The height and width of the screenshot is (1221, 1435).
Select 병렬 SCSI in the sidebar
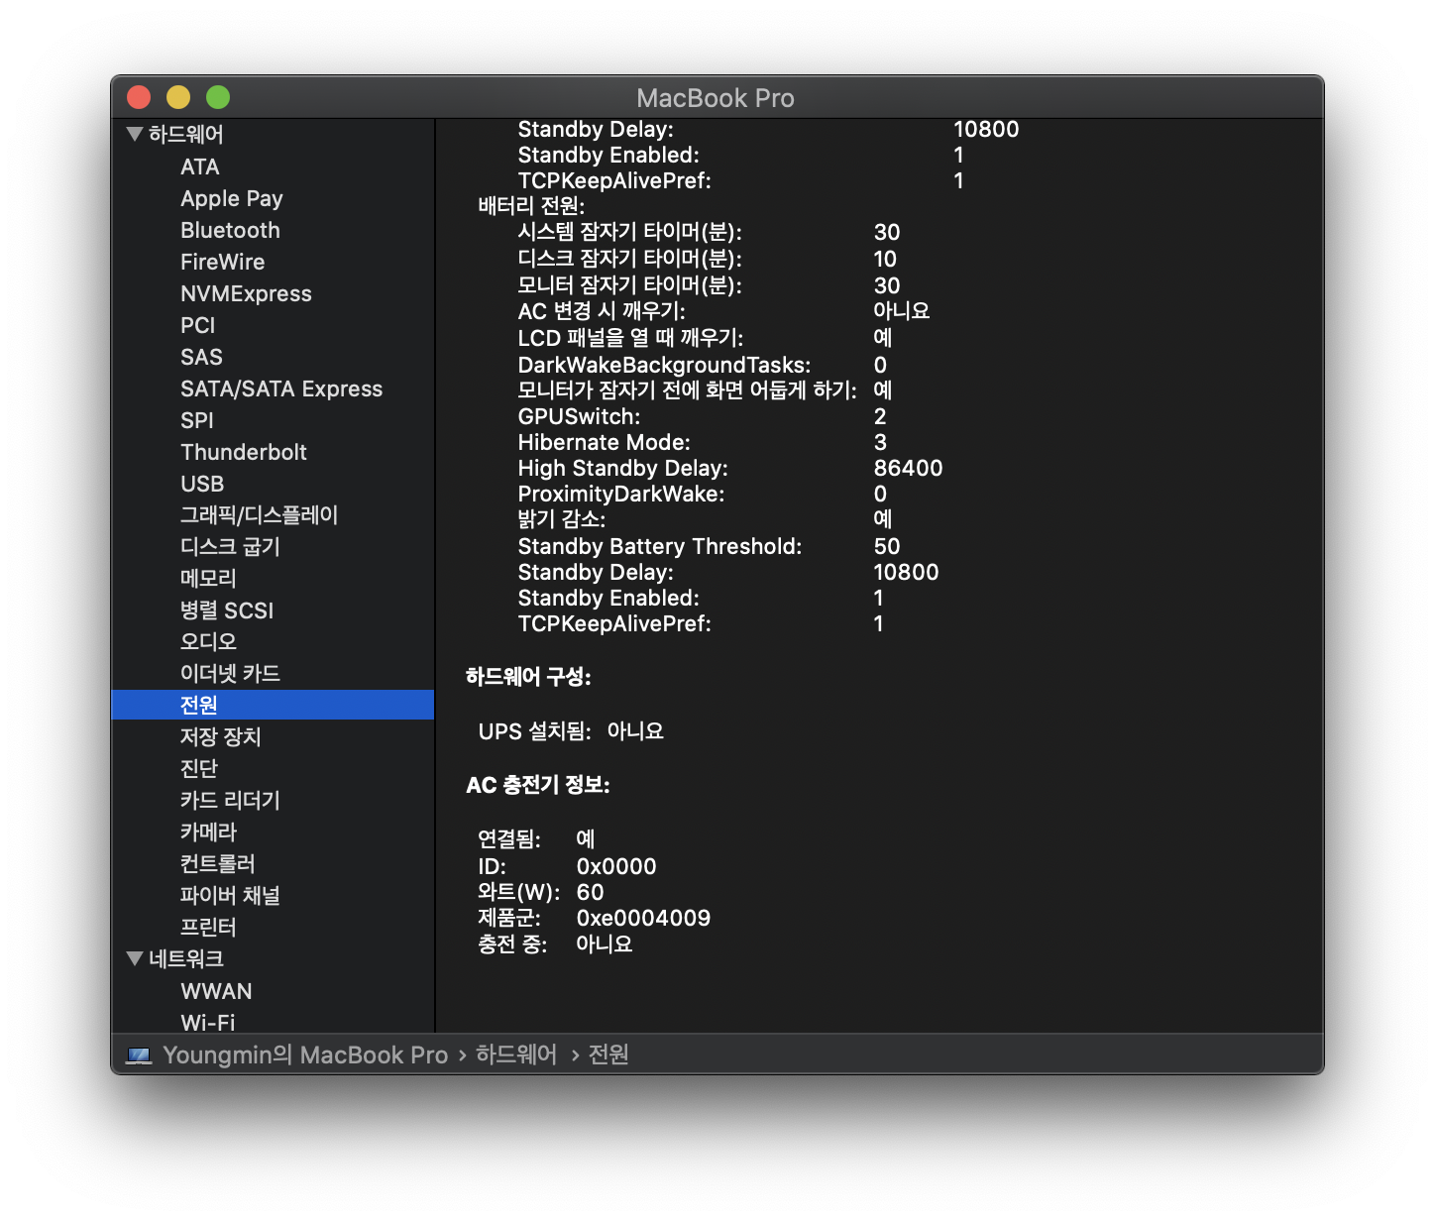tap(227, 610)
